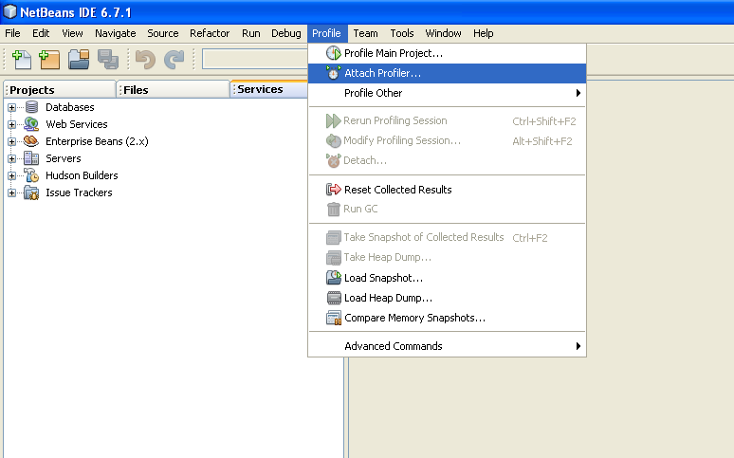This screenshot has height=458, width=734.
Task: Click the Hudson Builders icon
Action: coord(31,175)
